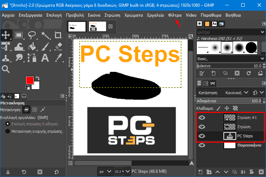Open the Χρώματα menu
This screenshot has width=266, height=177.
pos(134,15)
